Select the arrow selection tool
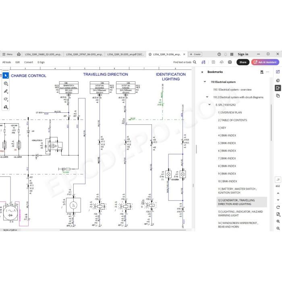 coord(6,76)
